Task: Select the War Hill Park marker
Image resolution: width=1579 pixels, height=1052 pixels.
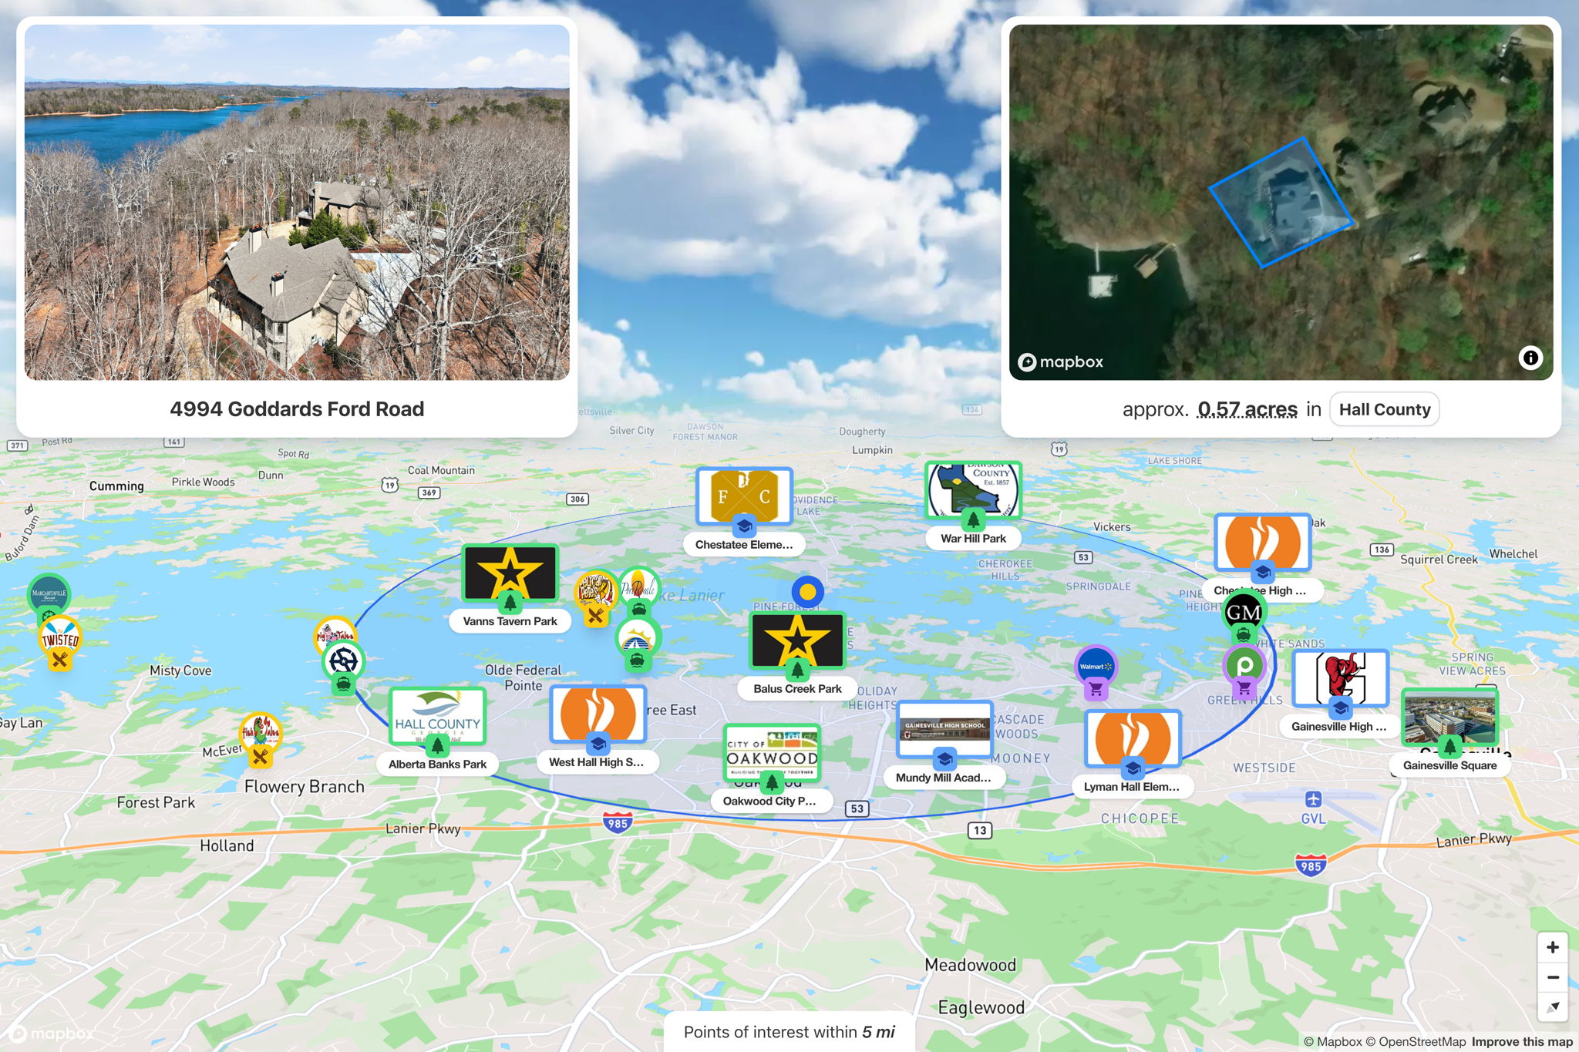Action: [x=973, y=491]
